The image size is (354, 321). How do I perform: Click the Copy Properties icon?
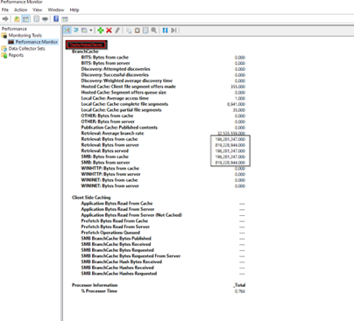(x=129, y=31)
